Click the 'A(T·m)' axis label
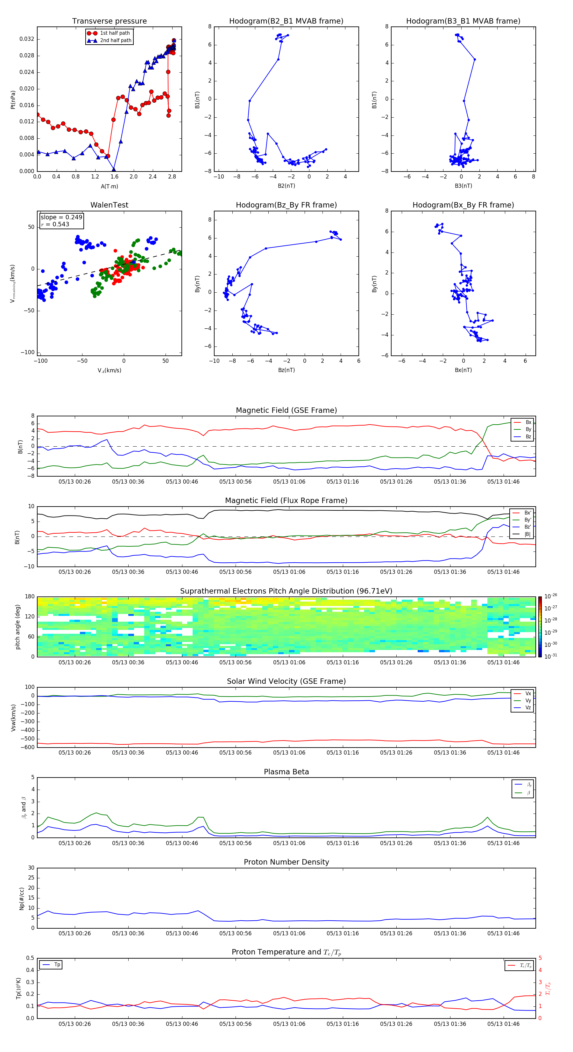The width and height of the screenshot is (573, 1052). pyautogui.click(x=109, y=186)
